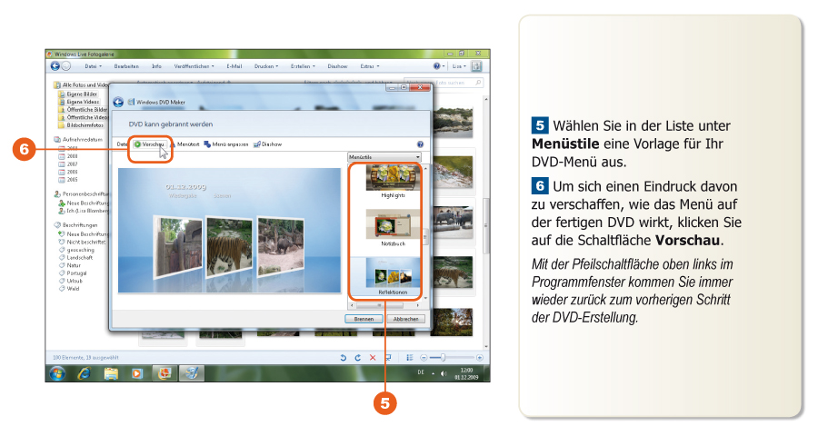Click the Vorschau preview button
This screenshot has width=818, height=436.
(x=149, y=144)
